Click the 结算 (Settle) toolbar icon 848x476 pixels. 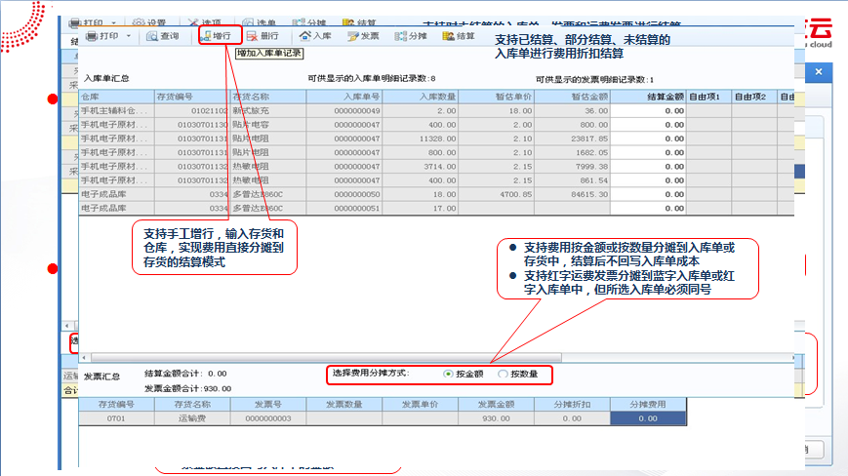click(x=458, y=36)
